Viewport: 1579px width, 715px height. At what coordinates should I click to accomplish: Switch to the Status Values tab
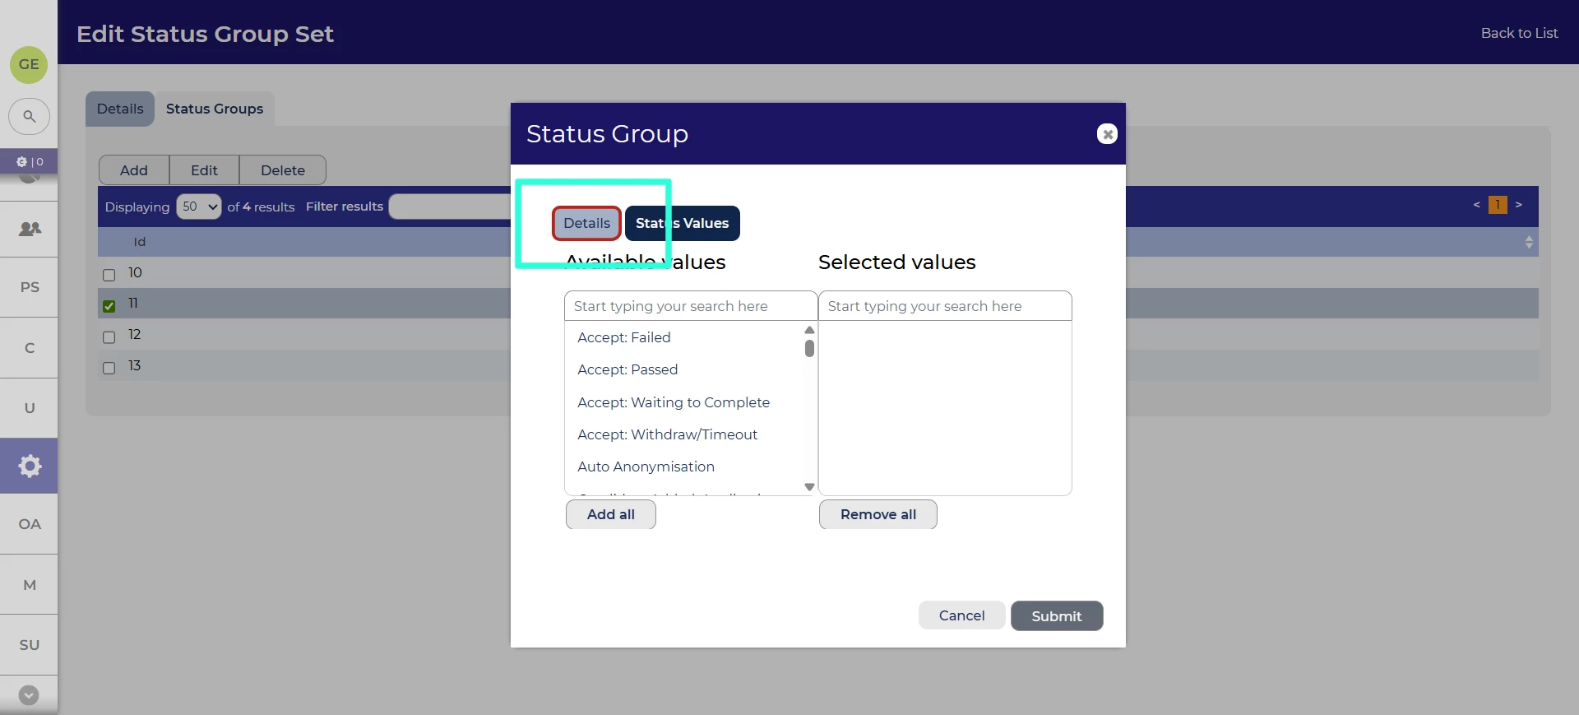click(x=682, y=223)
